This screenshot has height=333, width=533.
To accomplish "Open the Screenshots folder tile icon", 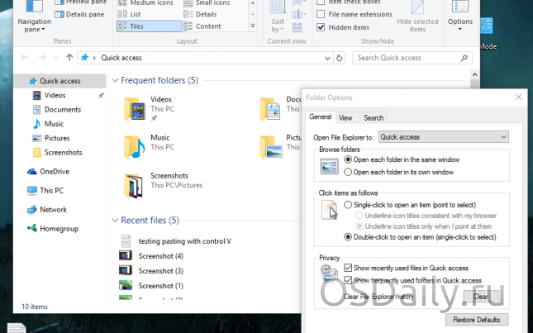I will pos(134,184).
